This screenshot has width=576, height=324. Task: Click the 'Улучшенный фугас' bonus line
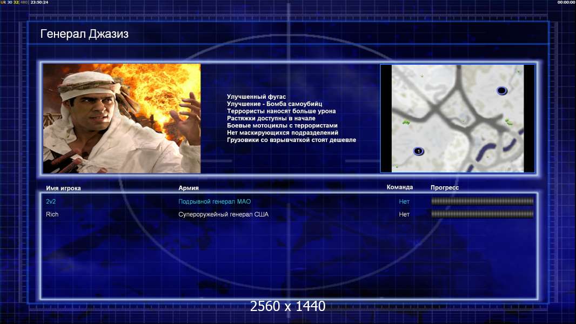256,97
